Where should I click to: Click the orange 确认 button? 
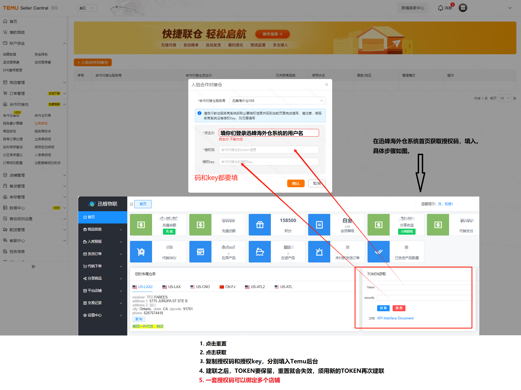tap(296, 183)
